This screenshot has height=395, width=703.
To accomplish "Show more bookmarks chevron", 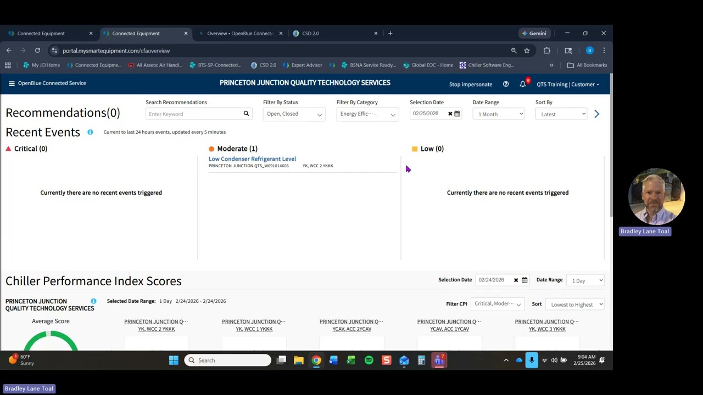I will click(551, 65).
